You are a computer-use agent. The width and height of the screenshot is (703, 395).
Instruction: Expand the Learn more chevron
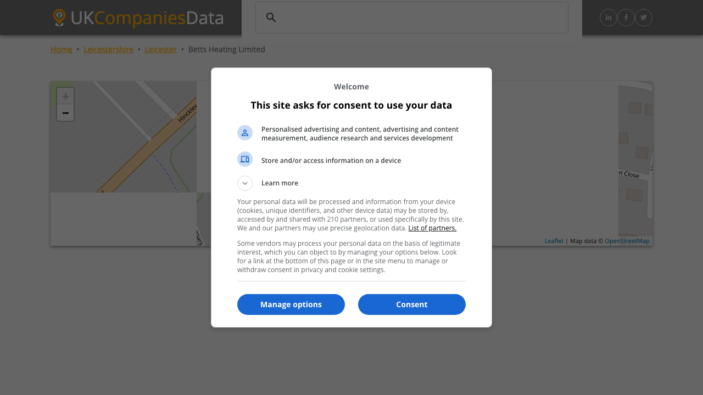[x=245, y=183]
